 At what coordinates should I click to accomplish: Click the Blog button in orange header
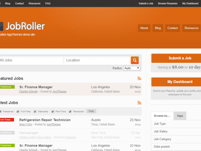158,28
